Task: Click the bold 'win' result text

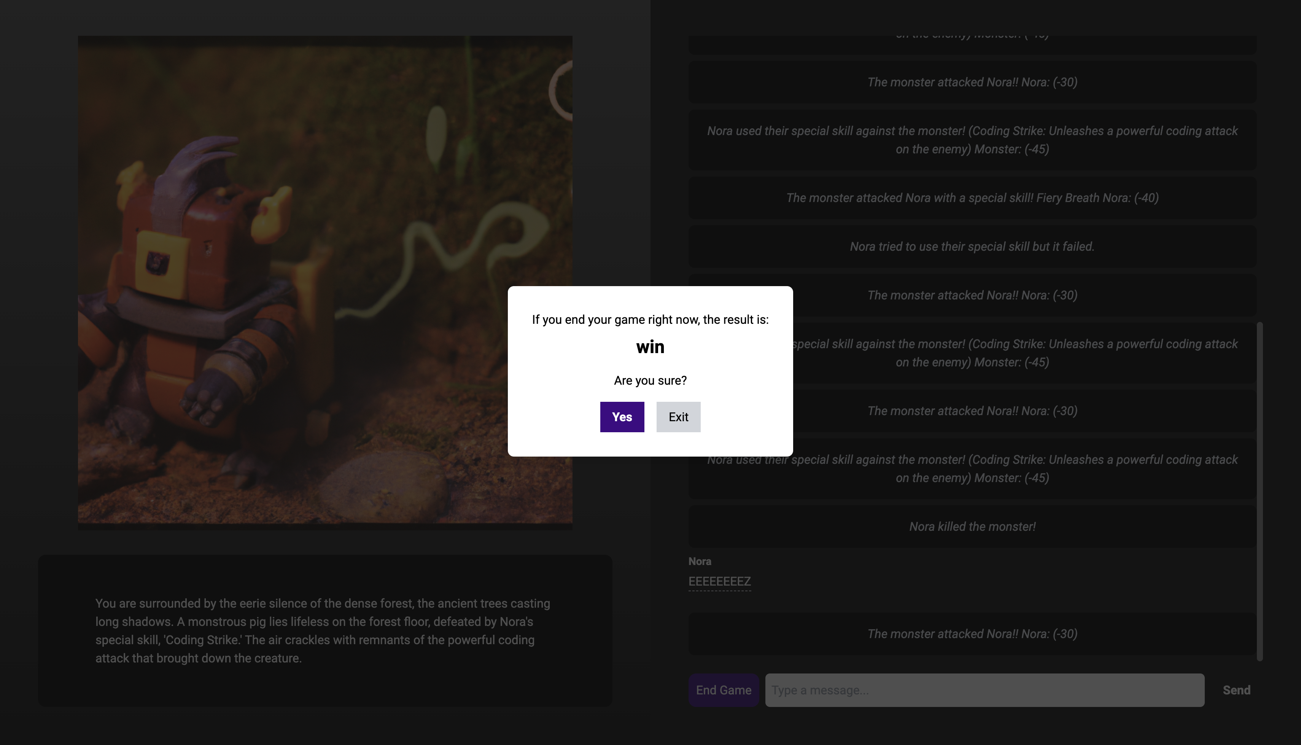Action: (650, 347)
